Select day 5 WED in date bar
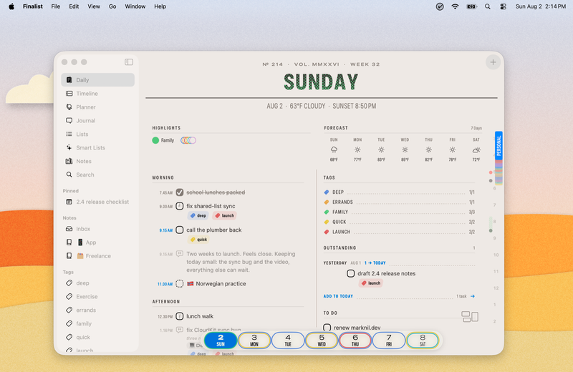The height and width of the screenshot is (372, 573). (x=321, y=341)
